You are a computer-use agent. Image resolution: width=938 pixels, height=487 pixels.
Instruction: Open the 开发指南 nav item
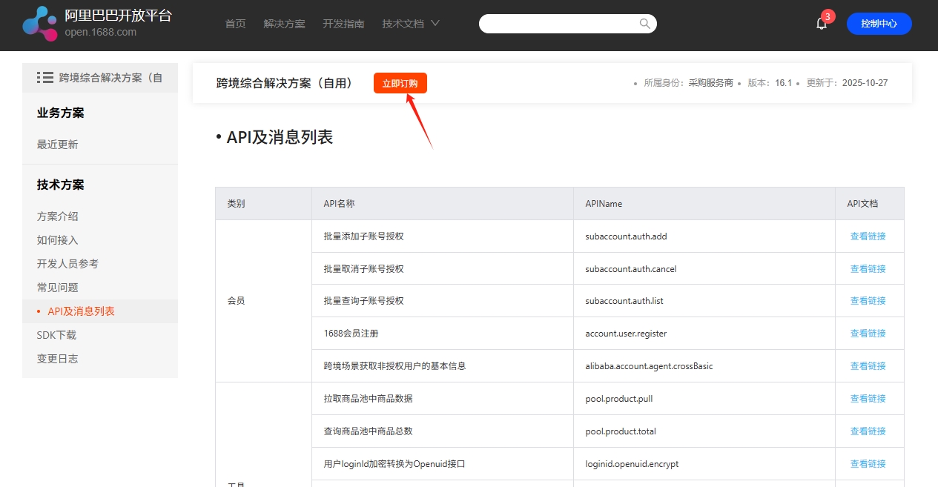point(343,24)
